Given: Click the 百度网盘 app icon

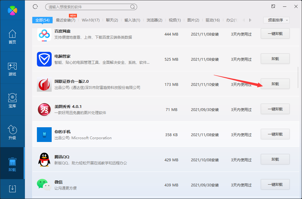Looking at the screenshot, I should point(44,35).
